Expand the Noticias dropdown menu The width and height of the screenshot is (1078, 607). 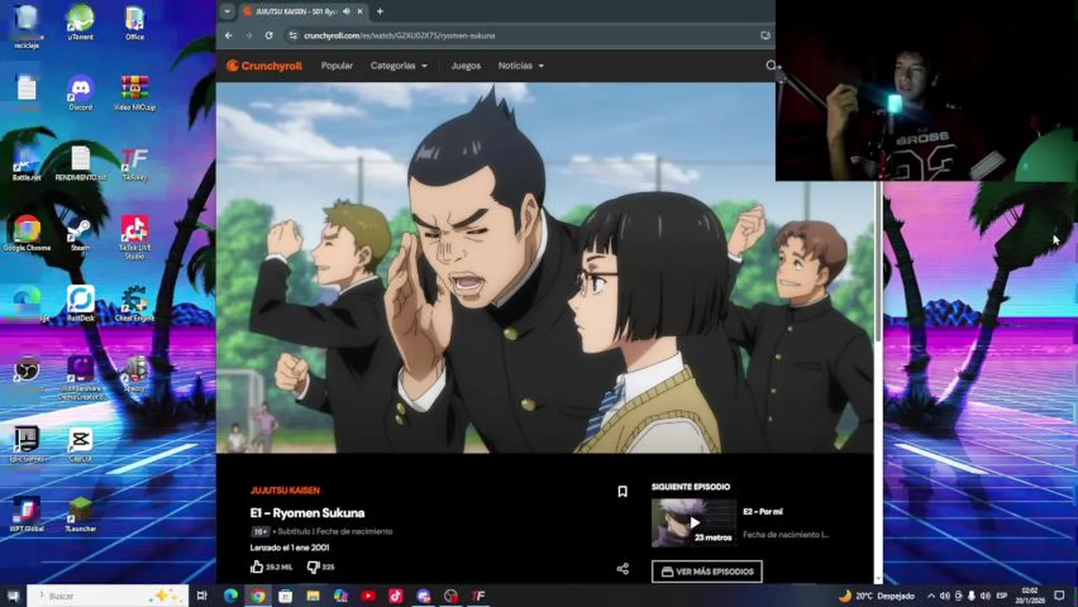(520, 65)
